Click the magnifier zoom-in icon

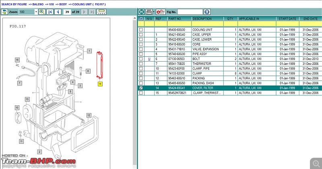click(x=42, y=12)
